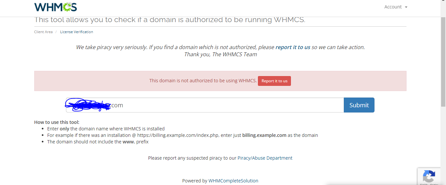Click the 'Thank you, The WHMCS Team' text
The image size is (446, 185).
point(220,54)
